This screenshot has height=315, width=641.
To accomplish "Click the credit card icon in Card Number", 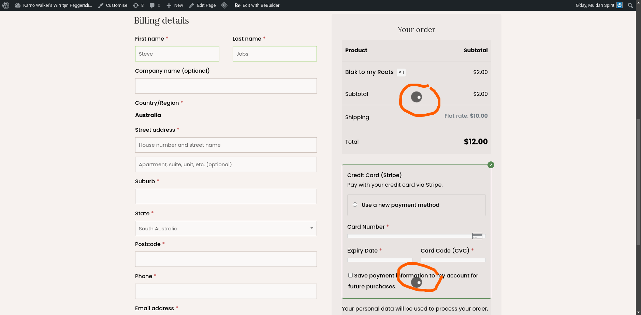I will point(477,236).
